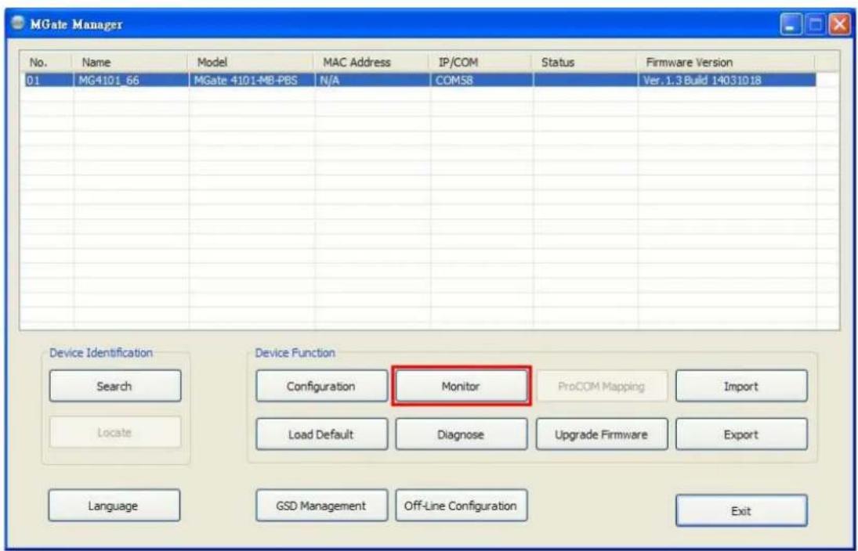Sort by Firmware Version column header

726,63
